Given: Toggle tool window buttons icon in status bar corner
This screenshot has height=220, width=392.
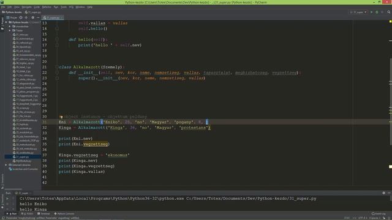Looking at the screenshot, I should click(2, 218).
